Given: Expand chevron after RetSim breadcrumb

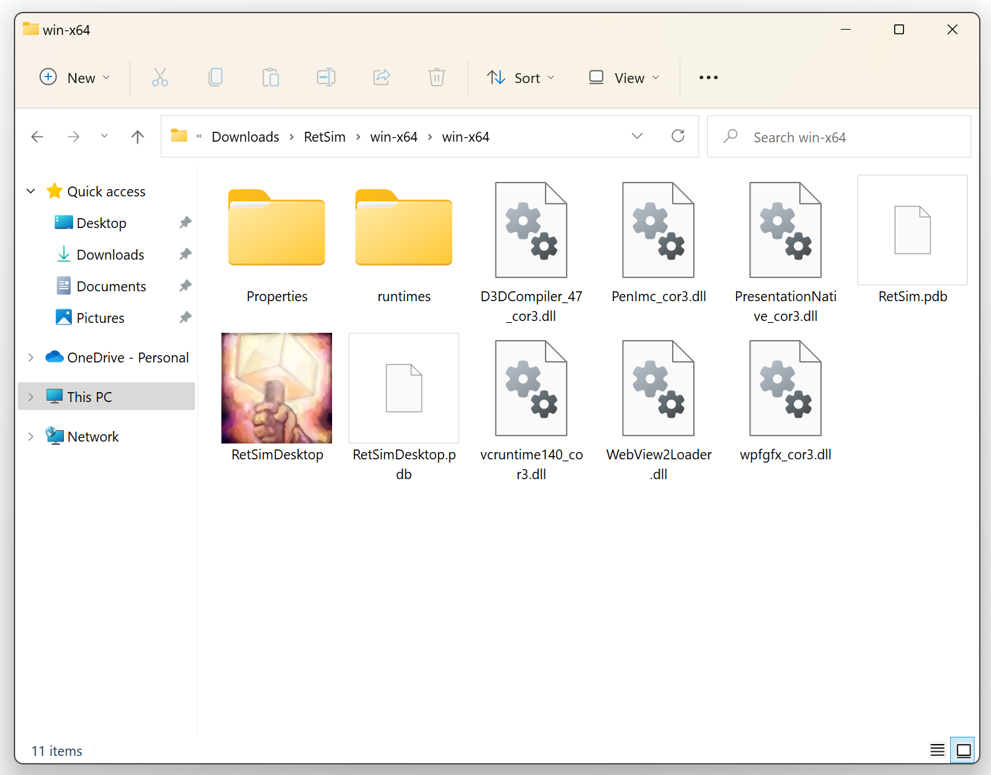Looking at the screenshot, I should pos(358,137).
